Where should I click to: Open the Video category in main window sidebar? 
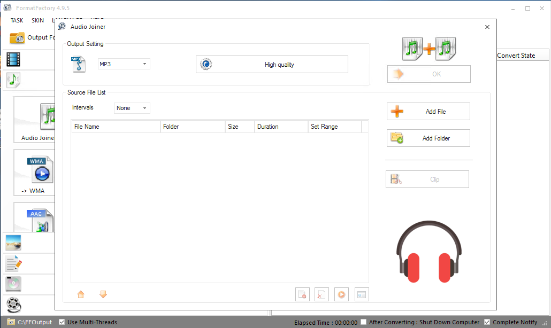point(13,59)
